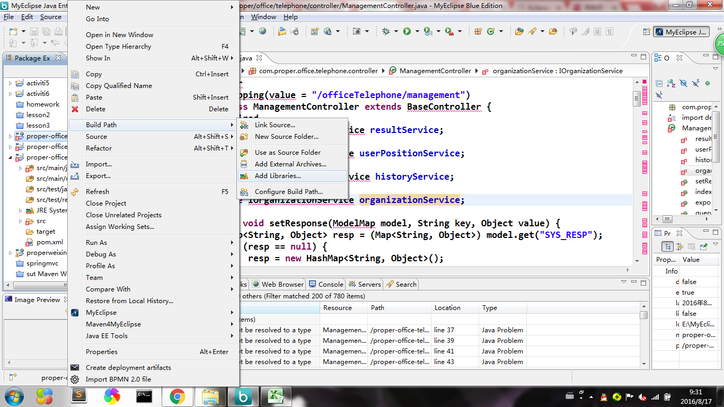Expand the activiti6 project

[x=10, y=94]
